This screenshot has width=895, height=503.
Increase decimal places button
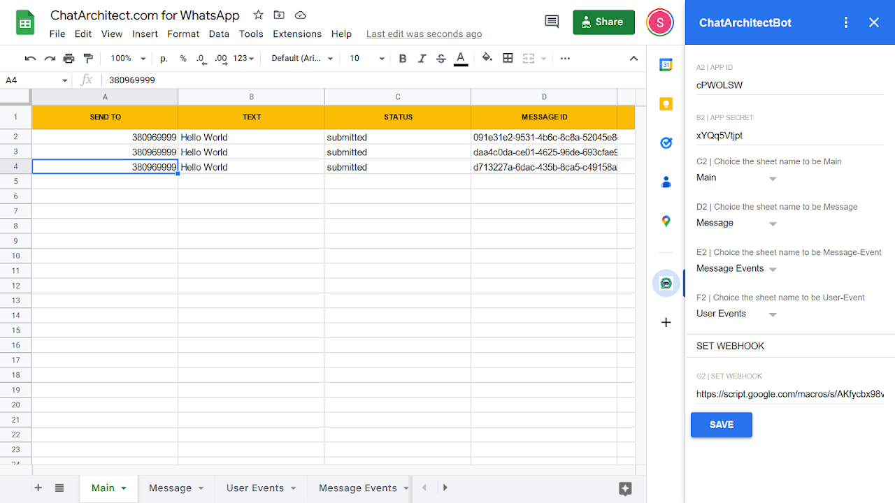coord(221,59)
